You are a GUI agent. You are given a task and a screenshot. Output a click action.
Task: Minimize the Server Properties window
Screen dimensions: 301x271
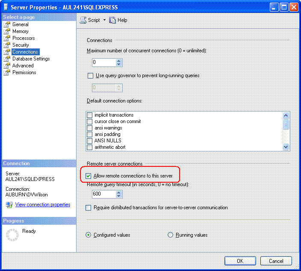(x=274, y=7)
